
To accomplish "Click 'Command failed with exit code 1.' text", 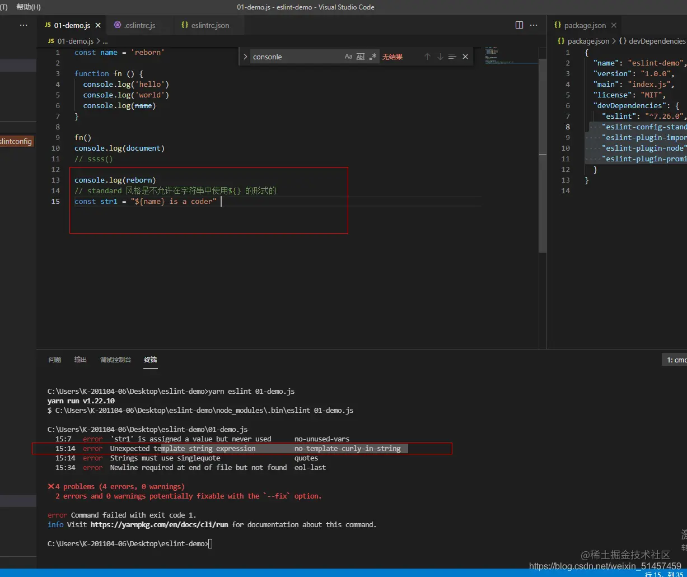I will pos(133,515).
